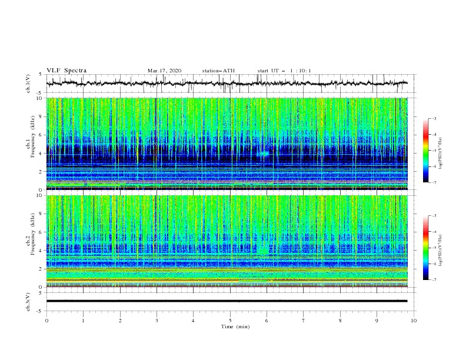The width and height of the screenshot is (466, 360).
Task: Click the ch.1 voltage waveform trace
Action: click(227, 84)
